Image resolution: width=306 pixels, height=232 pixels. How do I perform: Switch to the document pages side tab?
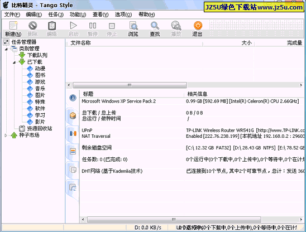[73, 170]
